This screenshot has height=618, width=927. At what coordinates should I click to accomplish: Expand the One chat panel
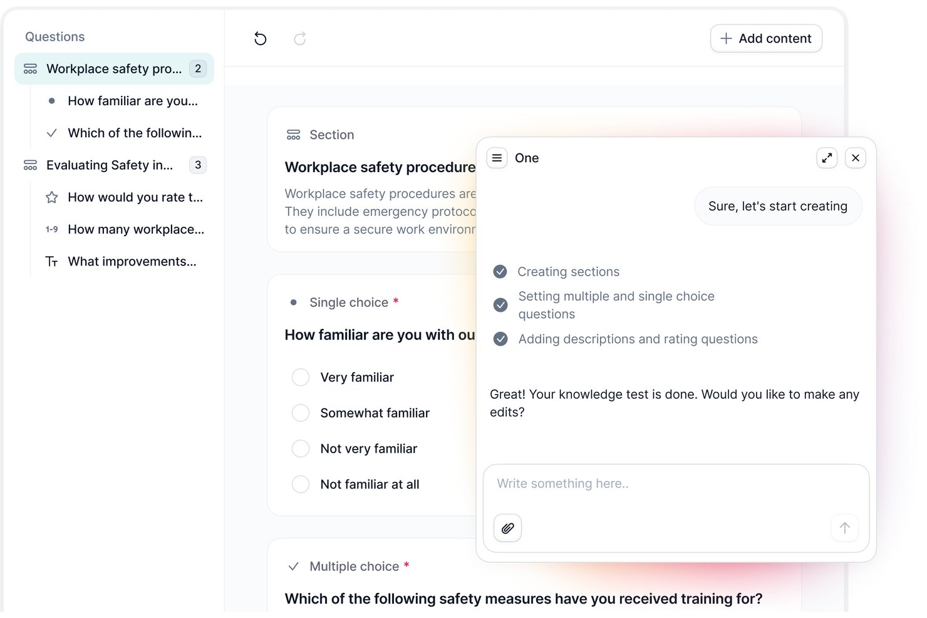pos(827,158)
